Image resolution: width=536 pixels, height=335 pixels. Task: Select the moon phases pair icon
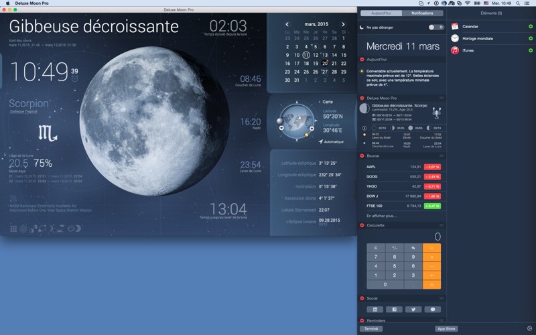pyautogui.click(x=33, y=229)
